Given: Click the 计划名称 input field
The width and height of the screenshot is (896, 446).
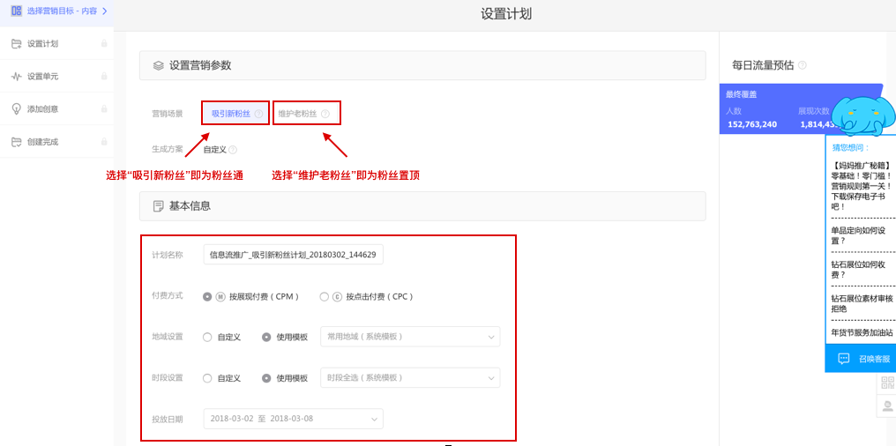Looking at the screenshot, I should [x=293, y=255].
